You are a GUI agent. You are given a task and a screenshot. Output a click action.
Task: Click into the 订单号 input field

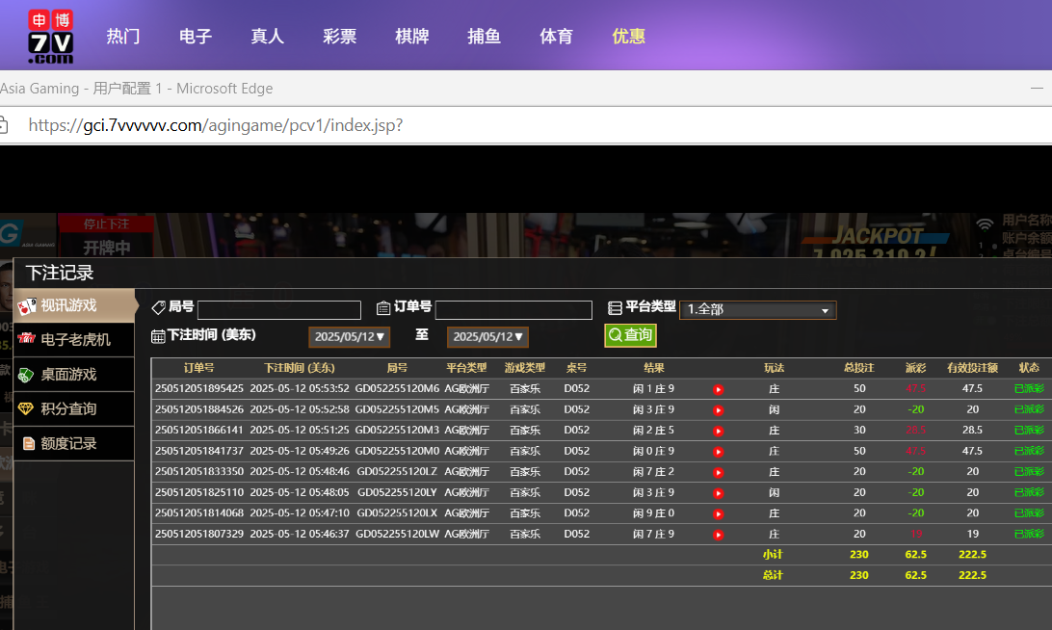click(x=513, y=310)
